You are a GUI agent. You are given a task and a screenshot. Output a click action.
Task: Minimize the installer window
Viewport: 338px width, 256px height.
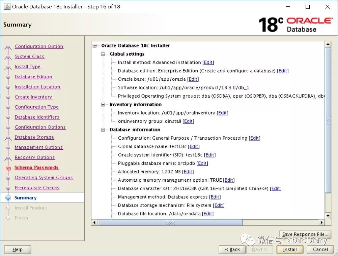(288, 7)
